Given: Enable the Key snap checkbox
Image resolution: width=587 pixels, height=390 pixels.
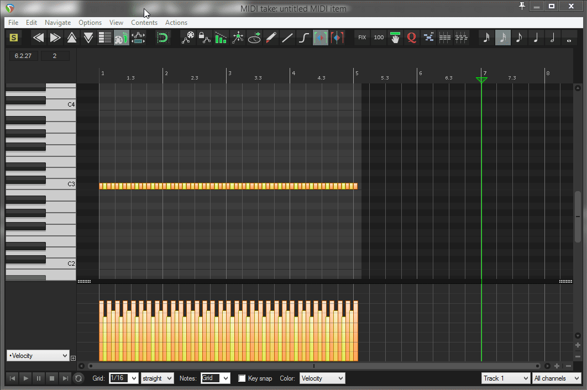Looking at the screenshot, I should (x=242, y=378).
